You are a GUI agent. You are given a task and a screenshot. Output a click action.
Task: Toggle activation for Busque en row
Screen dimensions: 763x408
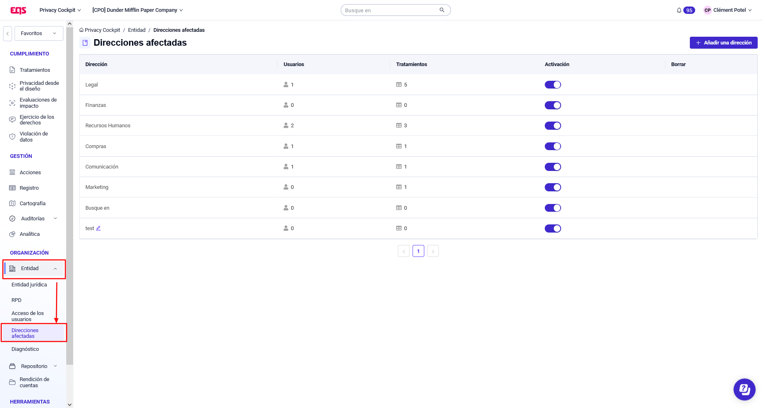pyautogui.click(x=553, y=208)
